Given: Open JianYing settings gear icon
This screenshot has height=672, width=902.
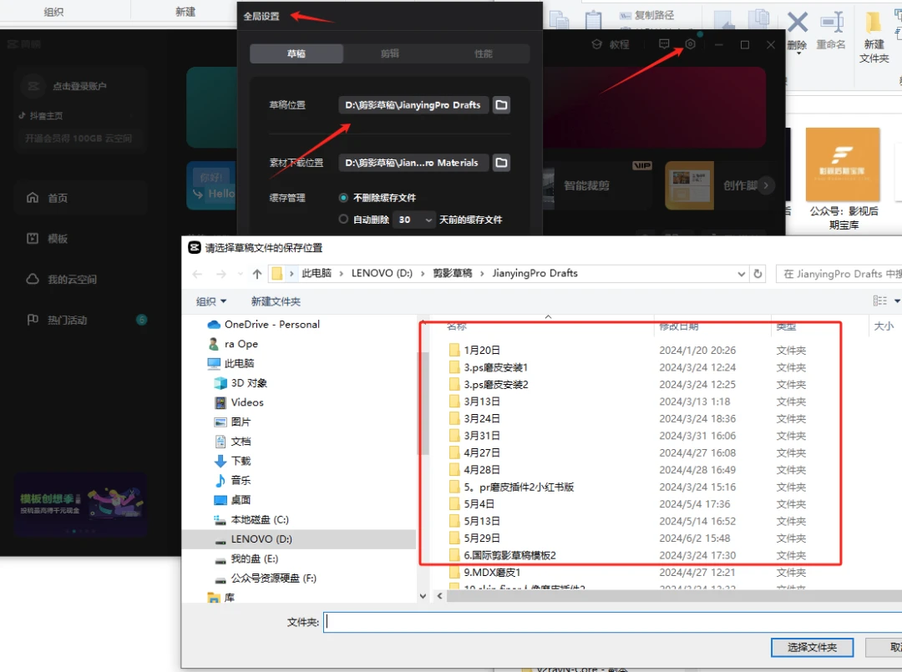Looking at the screenshot, I should [x=691, y=43].
